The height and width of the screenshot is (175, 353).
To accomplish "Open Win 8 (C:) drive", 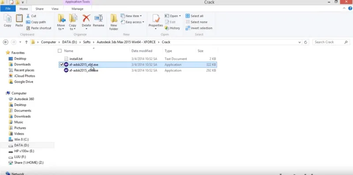I will pos(21,139).
